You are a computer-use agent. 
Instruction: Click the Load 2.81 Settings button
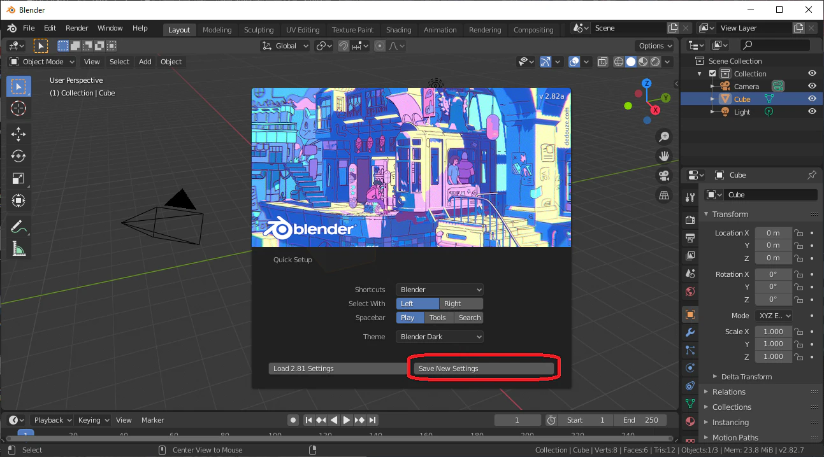pos(338,369)
